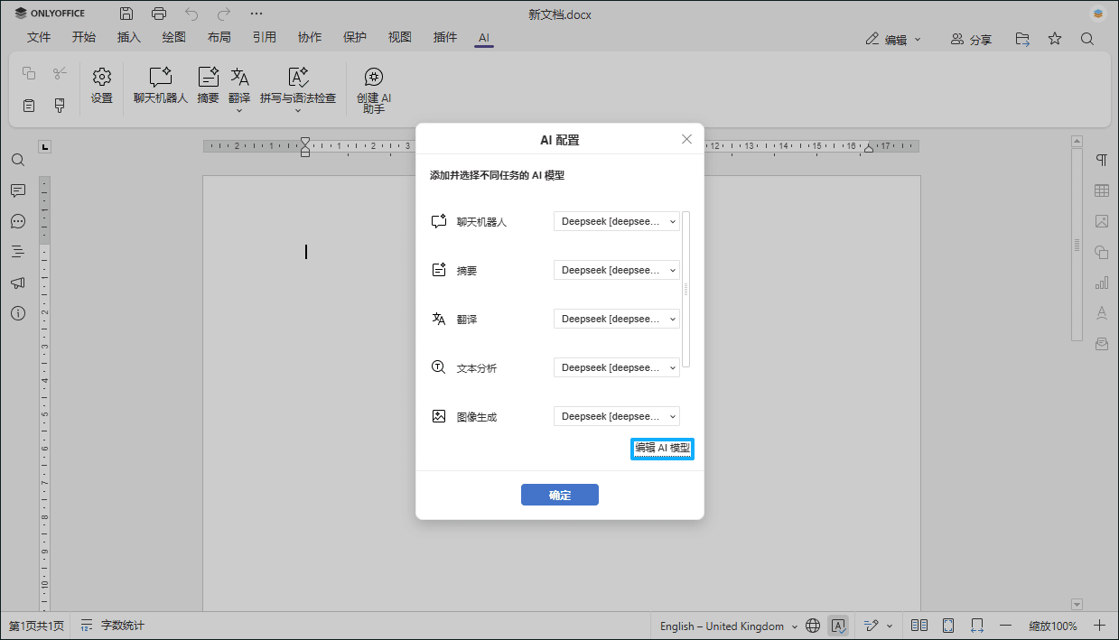Open image settings in the right sidebar
This screenshot has height=640, width=1119.
1102,221
